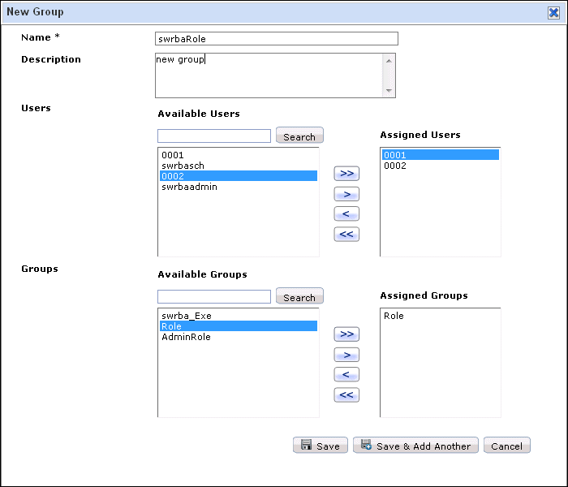568x487 pixels.
Task: Click the add selected user single-arrow button
Action: click(x=346, y=194)
